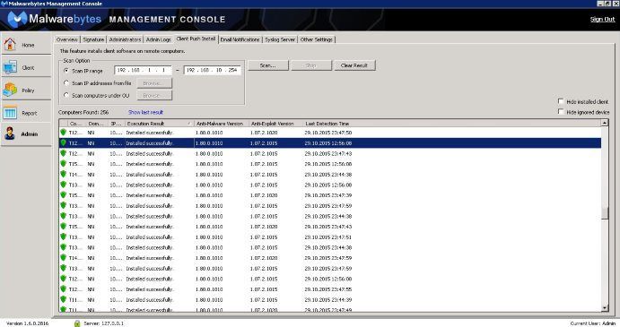620x327 pixels.
Task: Click Current User: Admin in status bar
Action: [x=593, y=323]
